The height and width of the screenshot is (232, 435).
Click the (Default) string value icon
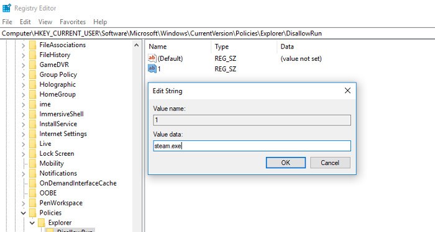pos(152,58)
